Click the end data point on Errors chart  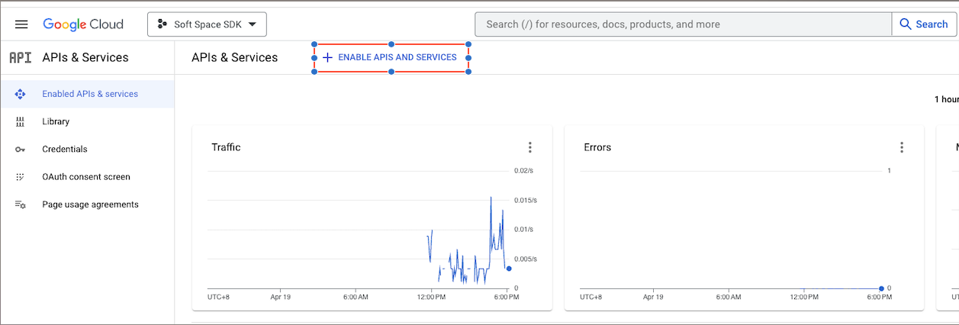pos(881,288)
